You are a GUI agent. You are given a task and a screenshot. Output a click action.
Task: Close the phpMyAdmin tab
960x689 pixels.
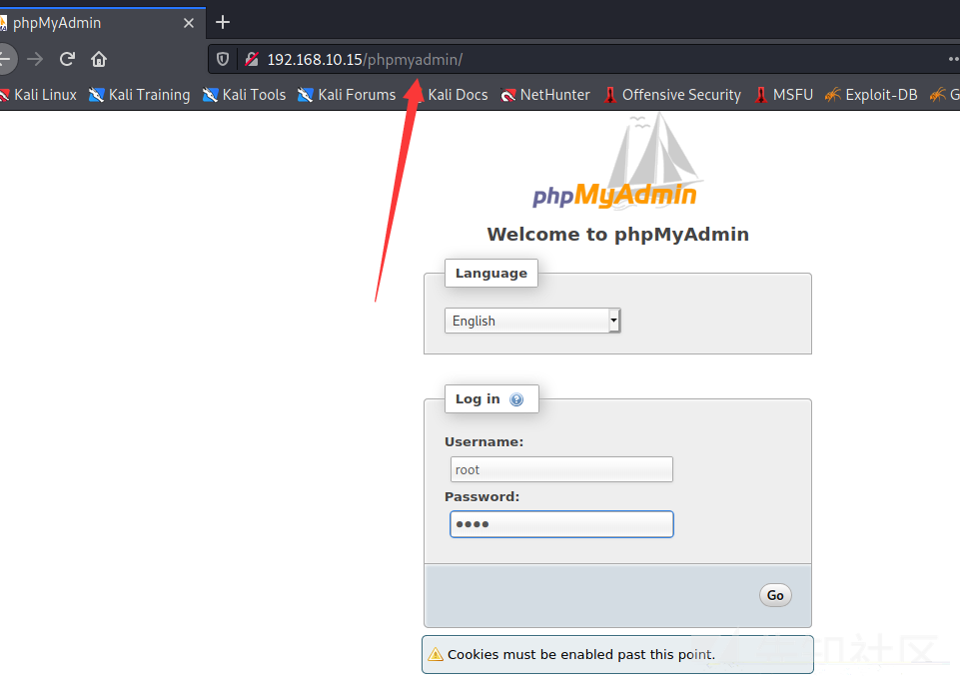189,23
